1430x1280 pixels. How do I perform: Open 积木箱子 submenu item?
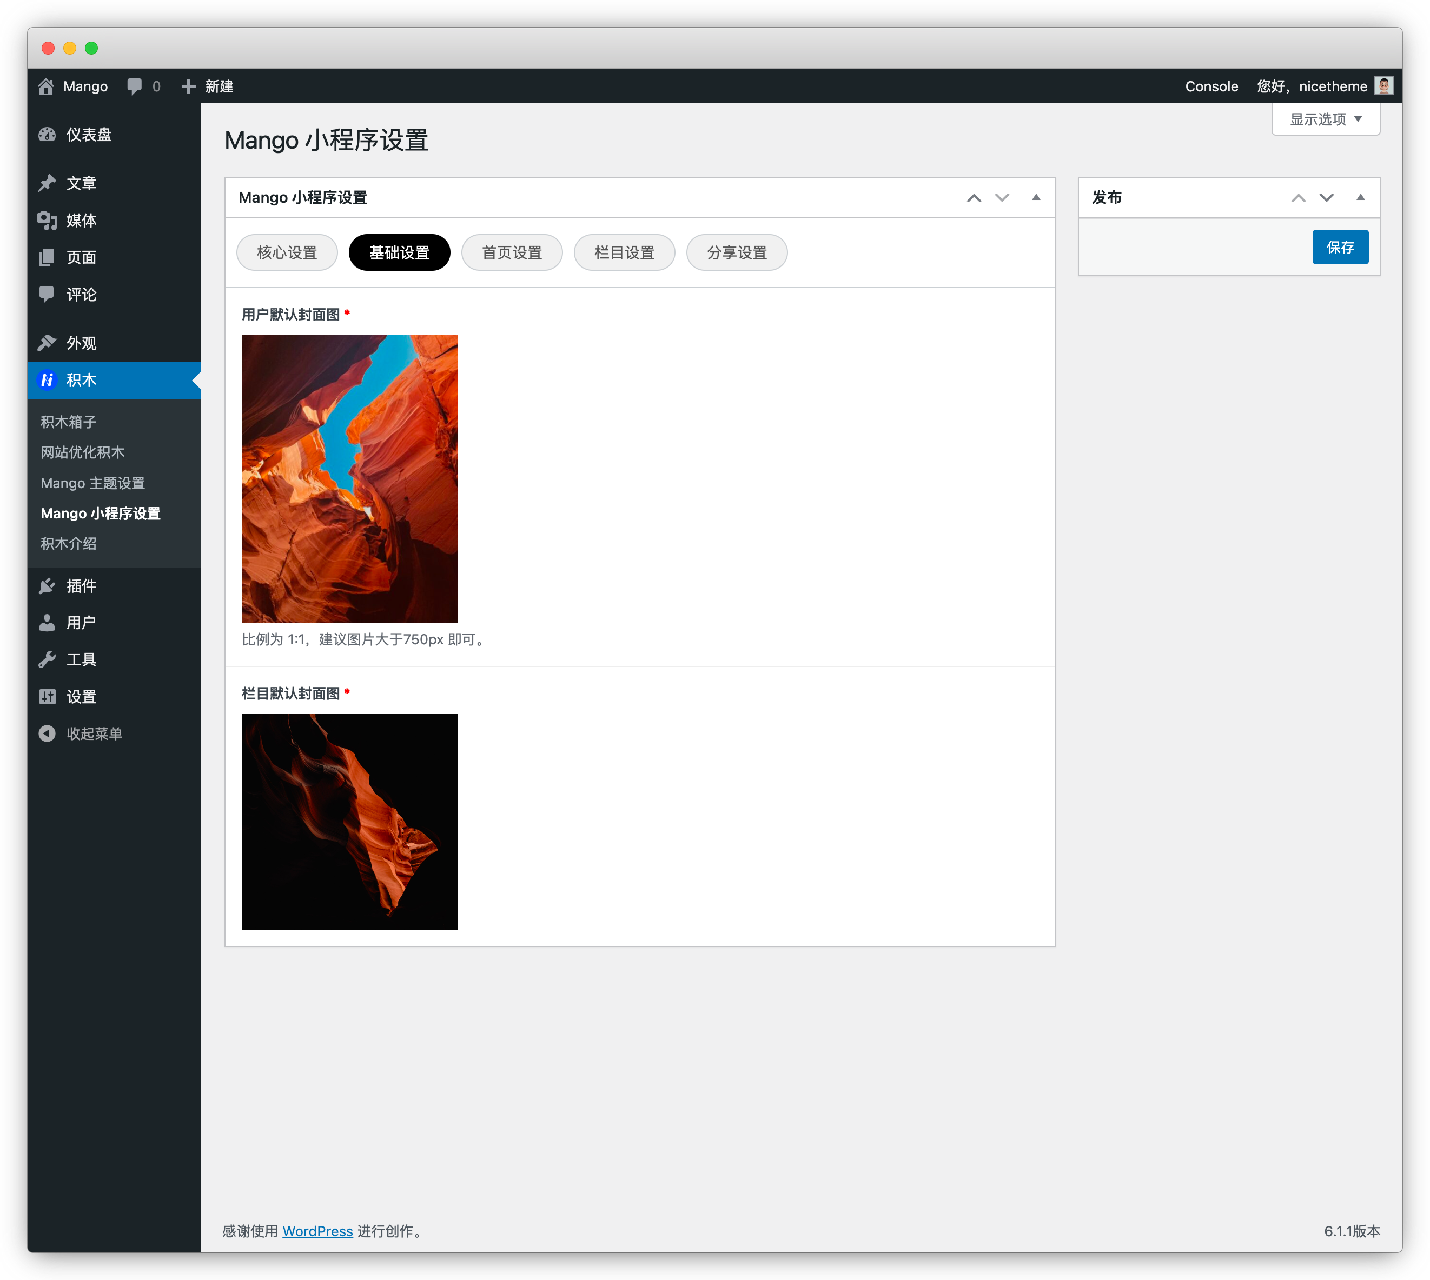click(x=68, y=422)
